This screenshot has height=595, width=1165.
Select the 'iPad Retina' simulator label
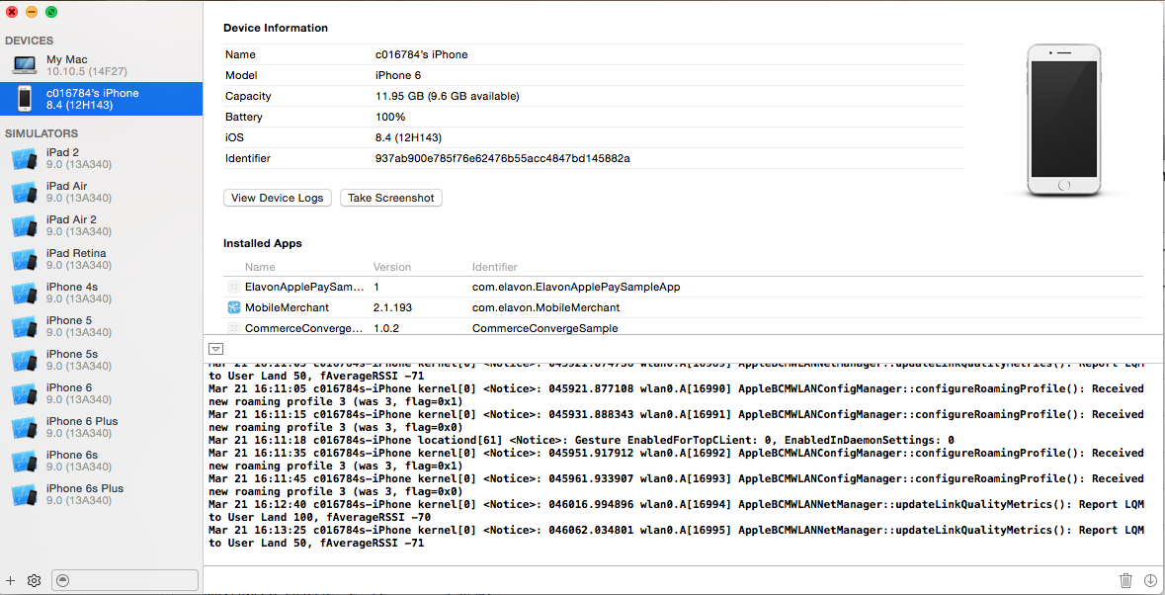click(x=76, y=253)
